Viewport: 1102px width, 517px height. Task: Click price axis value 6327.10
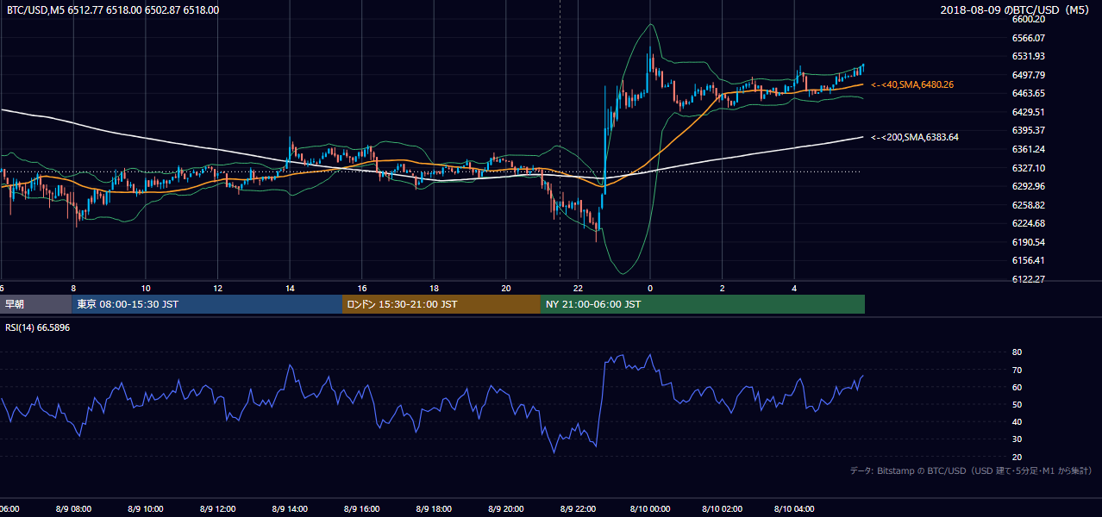tap(1029, 168)
